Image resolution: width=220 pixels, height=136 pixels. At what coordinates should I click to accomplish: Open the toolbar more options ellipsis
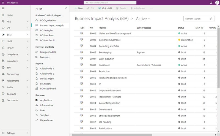pos(151,8)
